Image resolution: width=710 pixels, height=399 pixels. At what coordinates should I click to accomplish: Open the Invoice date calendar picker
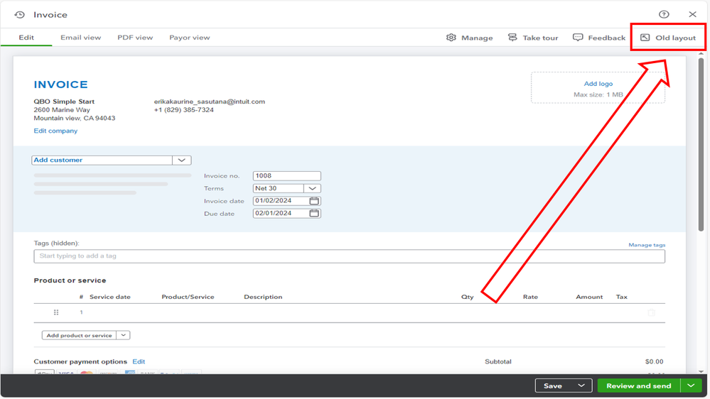coord(314,201)
